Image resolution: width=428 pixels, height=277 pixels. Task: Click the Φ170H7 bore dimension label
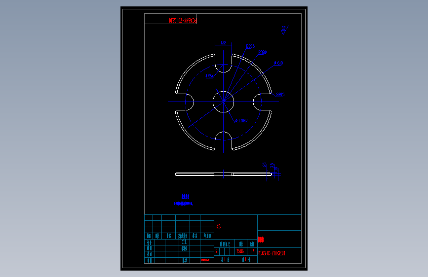click(241, 120)
